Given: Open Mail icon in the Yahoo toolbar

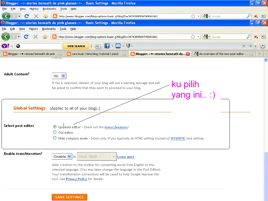Looking at the screenshot, I should tap(118, 46).
